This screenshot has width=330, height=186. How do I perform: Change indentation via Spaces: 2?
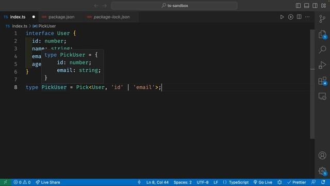[x=183, y=182]
